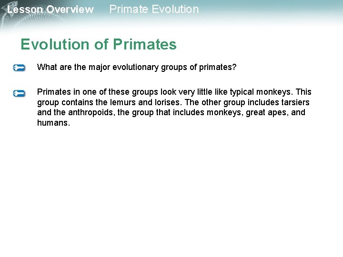The height and width of the screenshot is (257, 343).
Task: Click the 'Primate Evolution' header title
Action: point(154,9)
